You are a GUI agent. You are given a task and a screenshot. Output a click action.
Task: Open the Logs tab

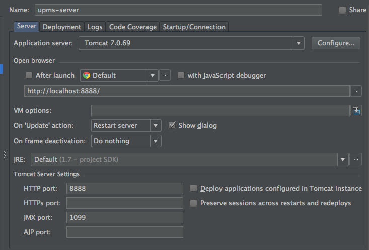[95, 27]
